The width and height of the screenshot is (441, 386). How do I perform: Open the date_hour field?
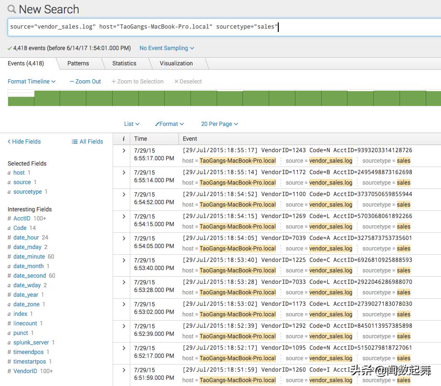tap(26, 238)
